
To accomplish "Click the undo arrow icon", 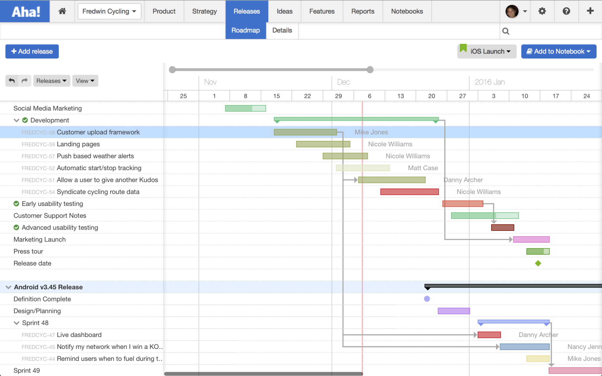I will coord(11,80).
